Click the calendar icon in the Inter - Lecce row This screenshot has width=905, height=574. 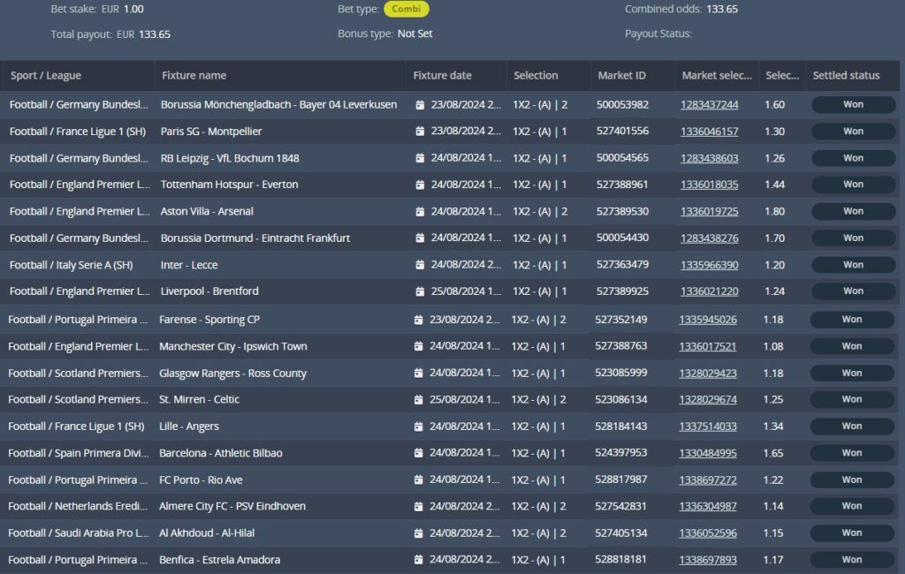[x=420, y=266]
